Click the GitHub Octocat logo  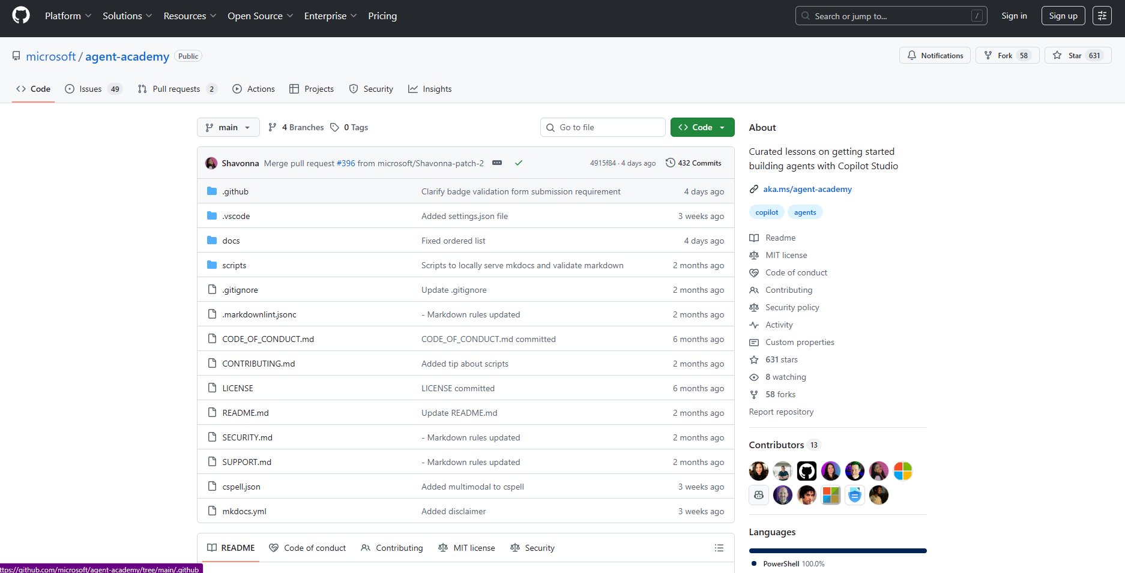(x=21, y=16)
